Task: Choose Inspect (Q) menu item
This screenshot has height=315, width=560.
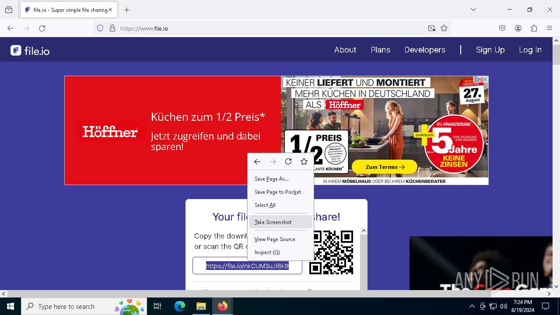Action: click(280, 252)
